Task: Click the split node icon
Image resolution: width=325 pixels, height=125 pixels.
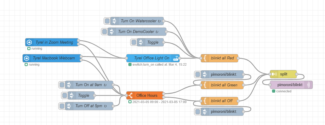Action: pyautogui.click(x=274, y=74)
